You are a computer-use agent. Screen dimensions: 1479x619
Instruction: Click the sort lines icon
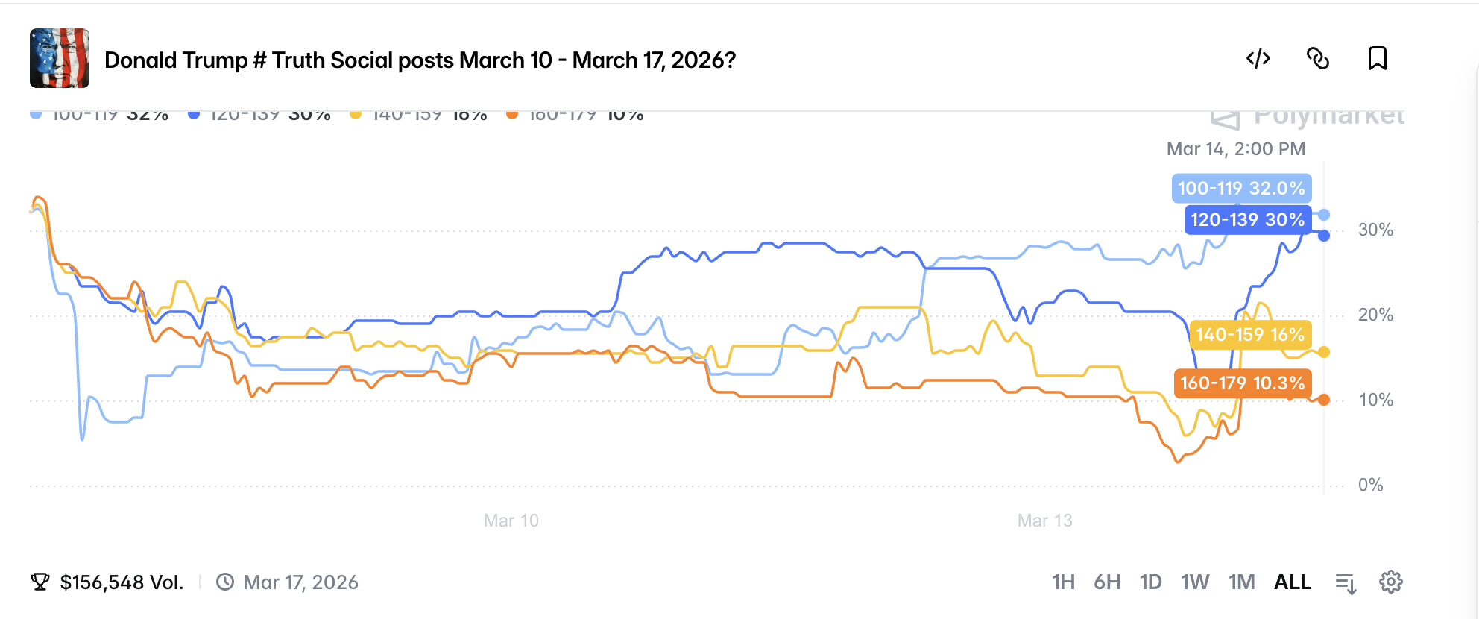click(x=1346, y=583)
